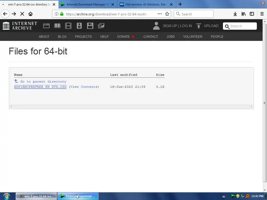Click the user avatar icon
Image resolution: width=267 pixels, height=200 pixels.
click(156, 26)
